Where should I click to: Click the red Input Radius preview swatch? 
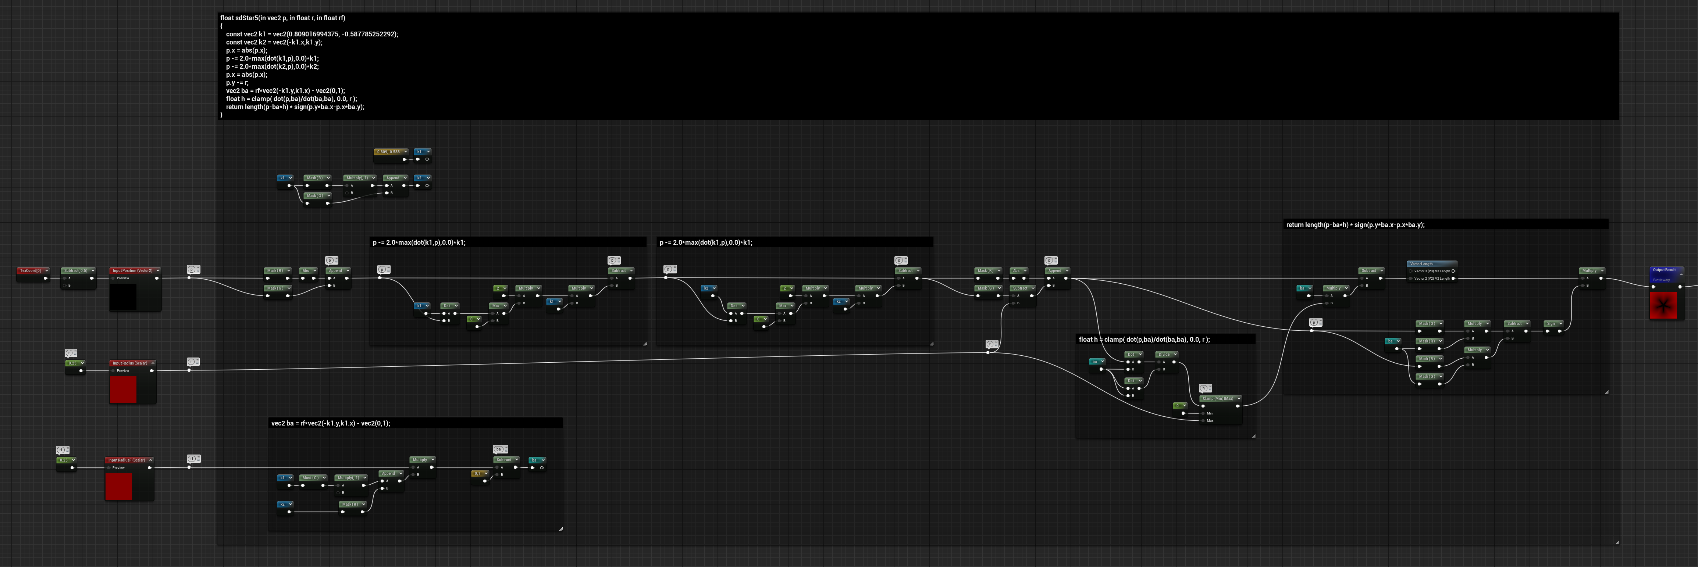(x=123, y=389)
